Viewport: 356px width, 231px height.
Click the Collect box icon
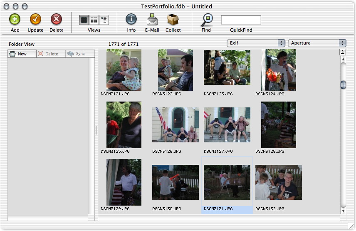tap(173, 20)
